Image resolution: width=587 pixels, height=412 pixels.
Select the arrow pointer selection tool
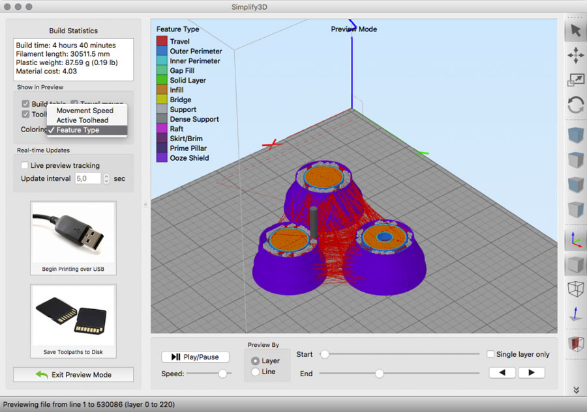[575, 31]
